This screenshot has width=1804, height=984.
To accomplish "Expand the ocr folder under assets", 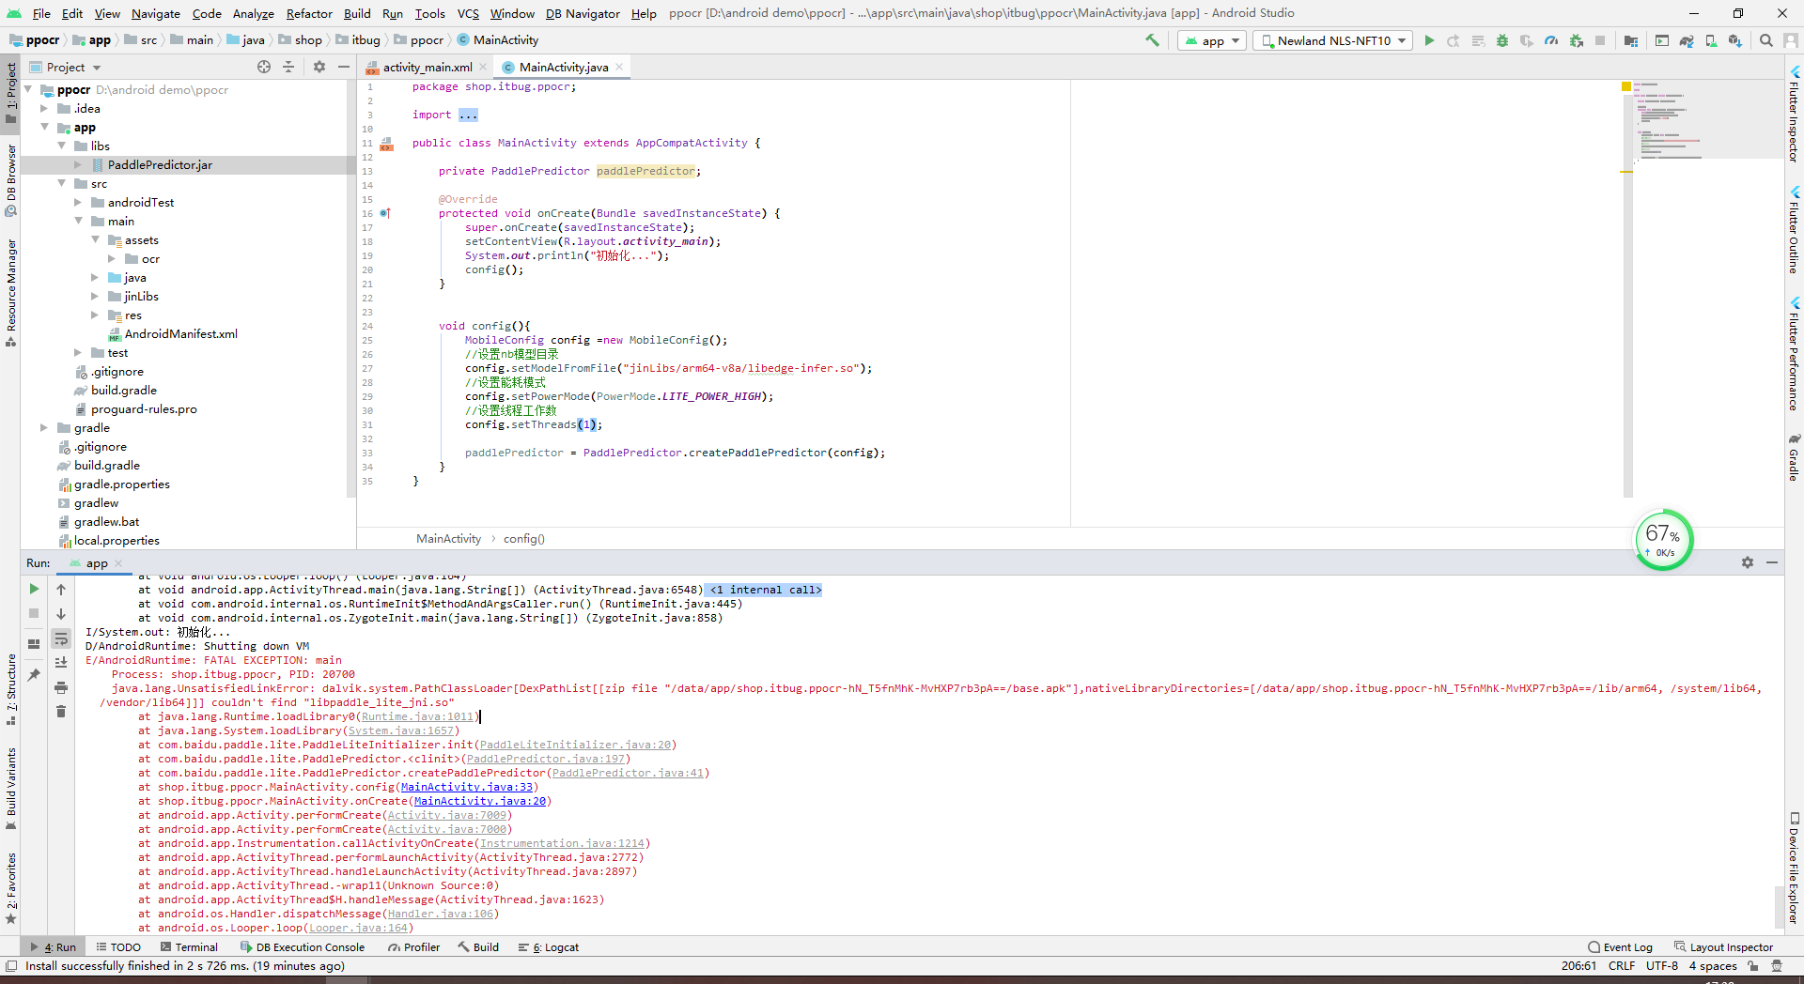I will click(x=112, y=258).
